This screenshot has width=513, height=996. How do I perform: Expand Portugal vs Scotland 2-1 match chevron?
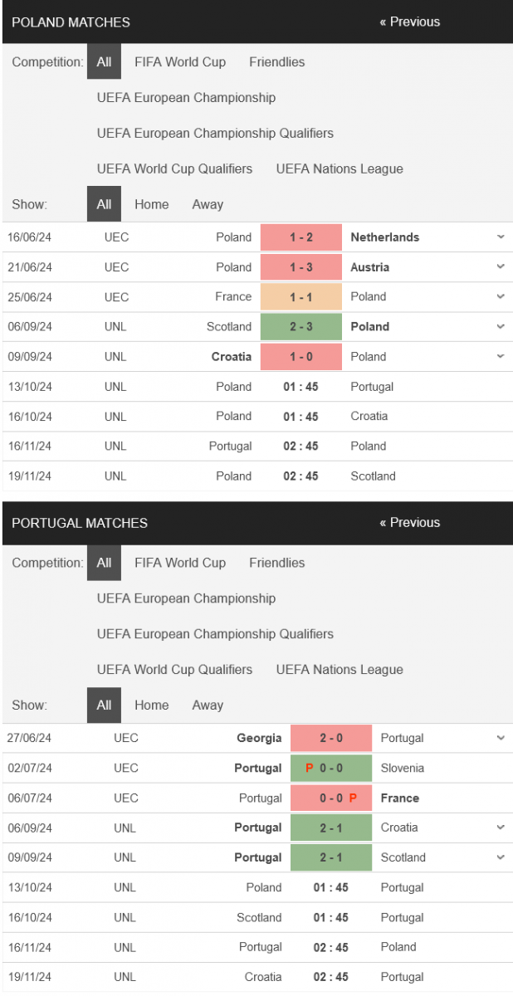click(x=501, y=857)
